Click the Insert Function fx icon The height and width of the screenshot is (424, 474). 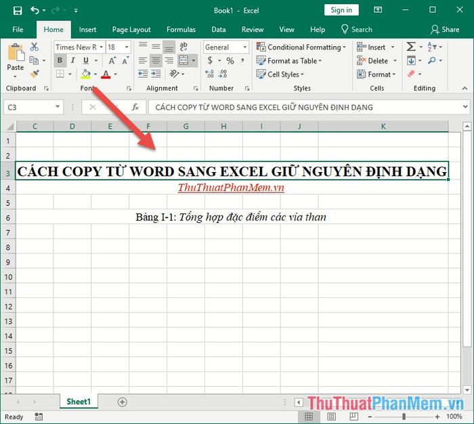coord(135,107)
